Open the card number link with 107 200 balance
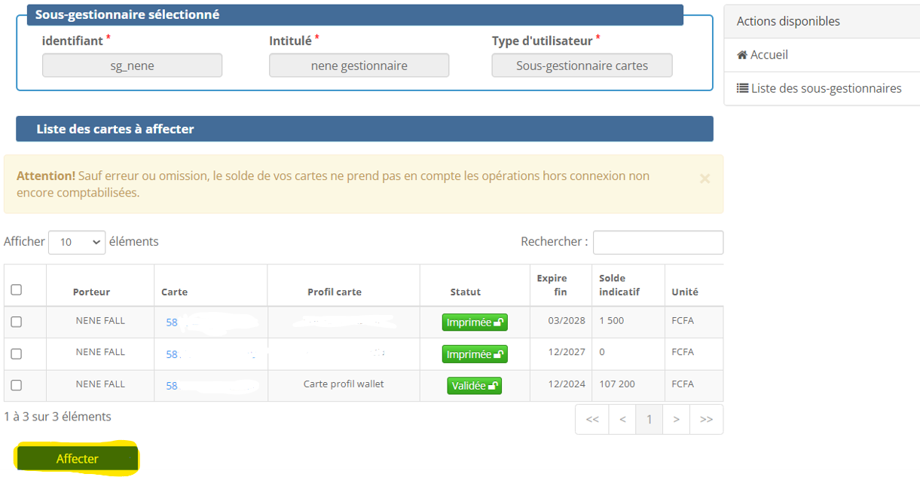Viewport: 920px width, 477px height. tap(172, 386)
